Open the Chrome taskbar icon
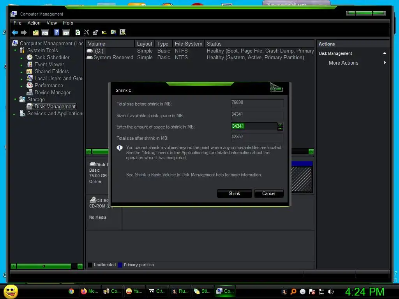The width and height of the screenshot is (399, 299). [x=71, y=291]
